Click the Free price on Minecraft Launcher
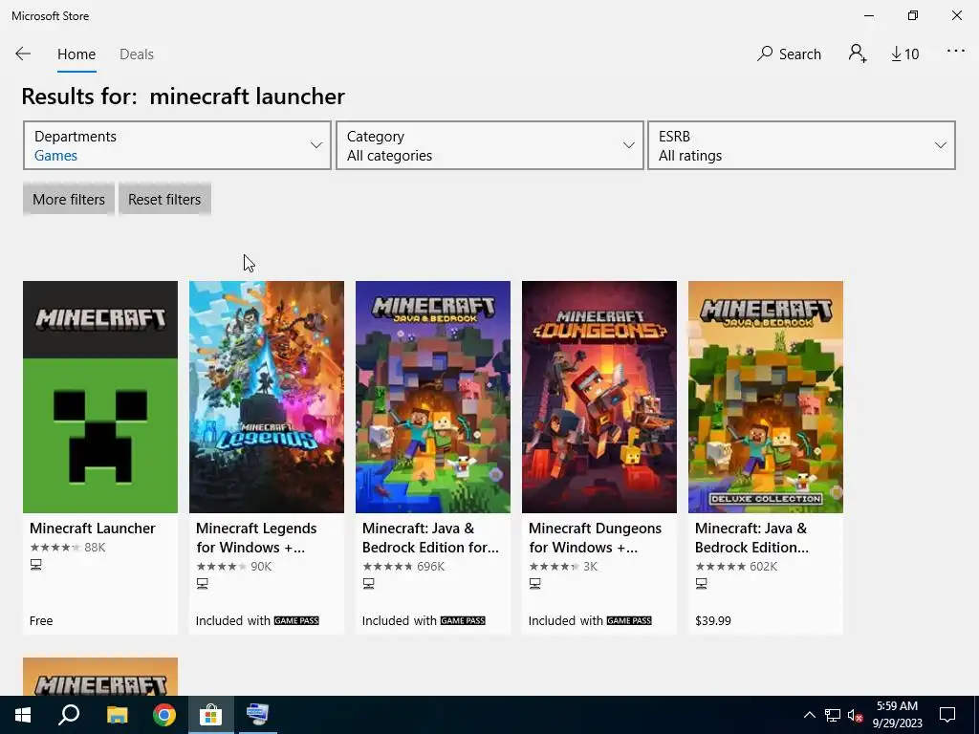Viewport: 979px width, 734px height. 41,621
